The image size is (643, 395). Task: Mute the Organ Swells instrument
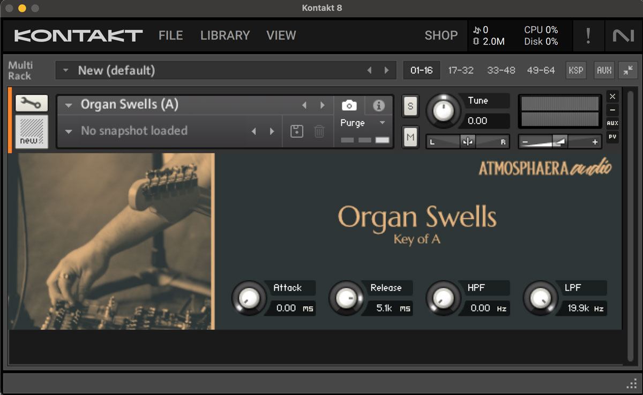point(410,138)
